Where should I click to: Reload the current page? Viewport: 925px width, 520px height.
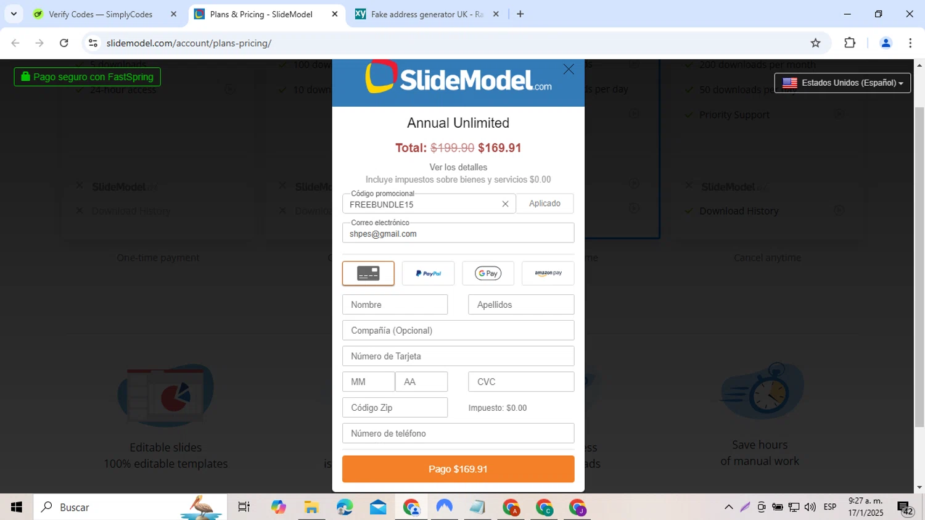[64, 43]
